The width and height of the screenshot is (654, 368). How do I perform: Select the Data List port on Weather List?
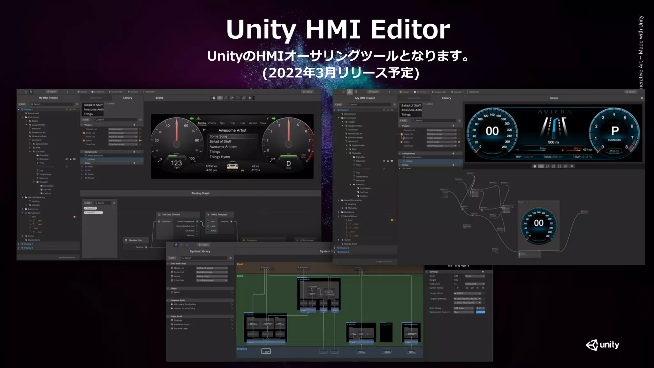146,247
